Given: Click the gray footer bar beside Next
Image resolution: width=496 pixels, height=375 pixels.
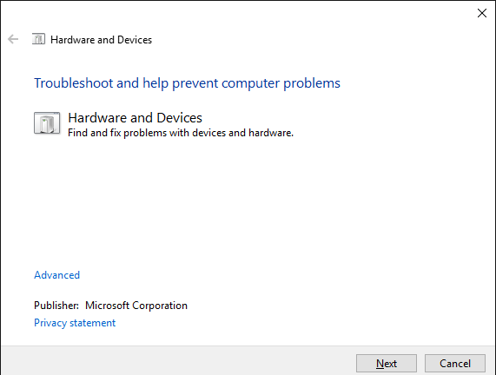Looking at the screenshot, I should pos(177,360).
